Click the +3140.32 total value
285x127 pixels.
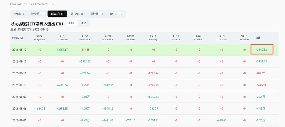point(261,50)
